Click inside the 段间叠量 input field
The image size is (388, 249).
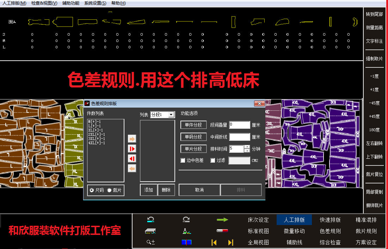(239, 124)
